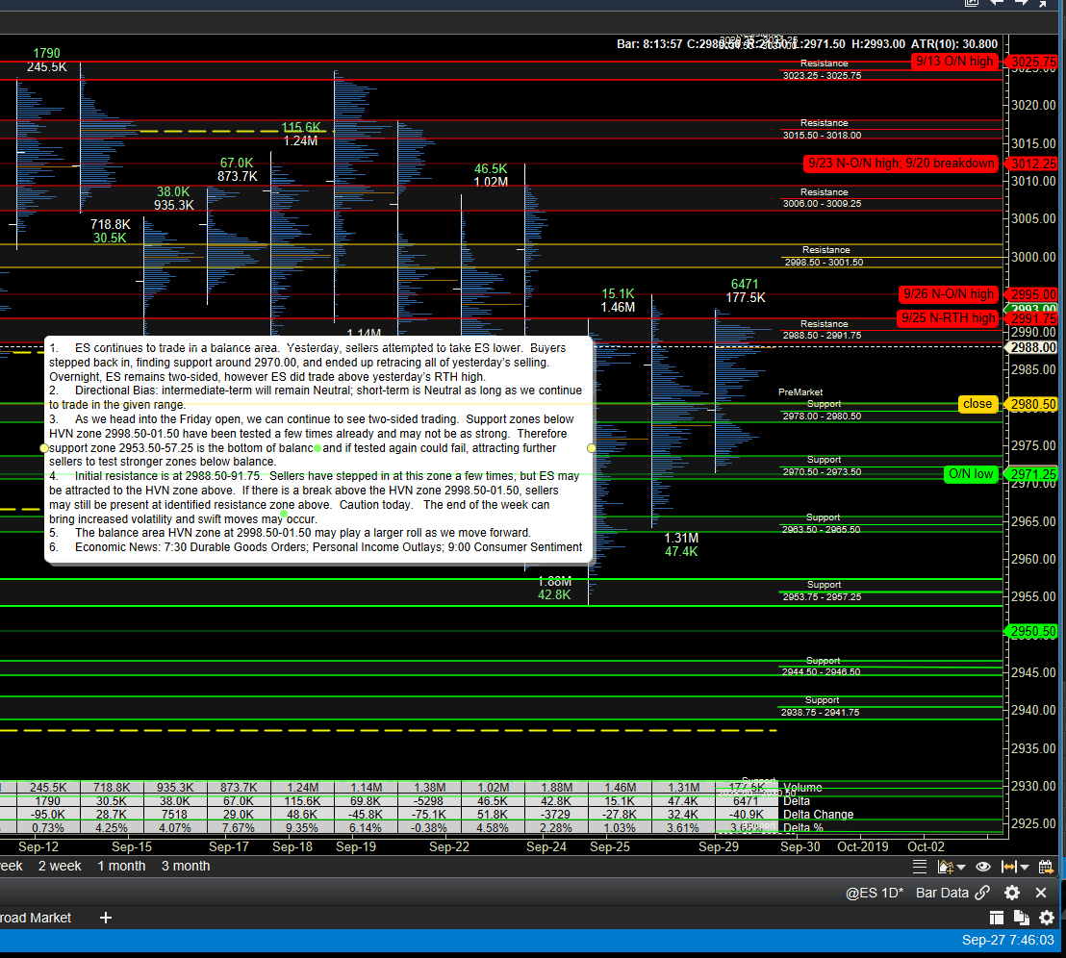
Task: Click the 2971.25 green price tag
Action: (1033, 474)
